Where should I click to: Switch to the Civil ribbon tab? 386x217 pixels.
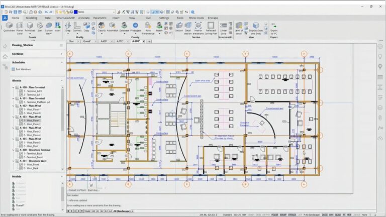[148, 18]
